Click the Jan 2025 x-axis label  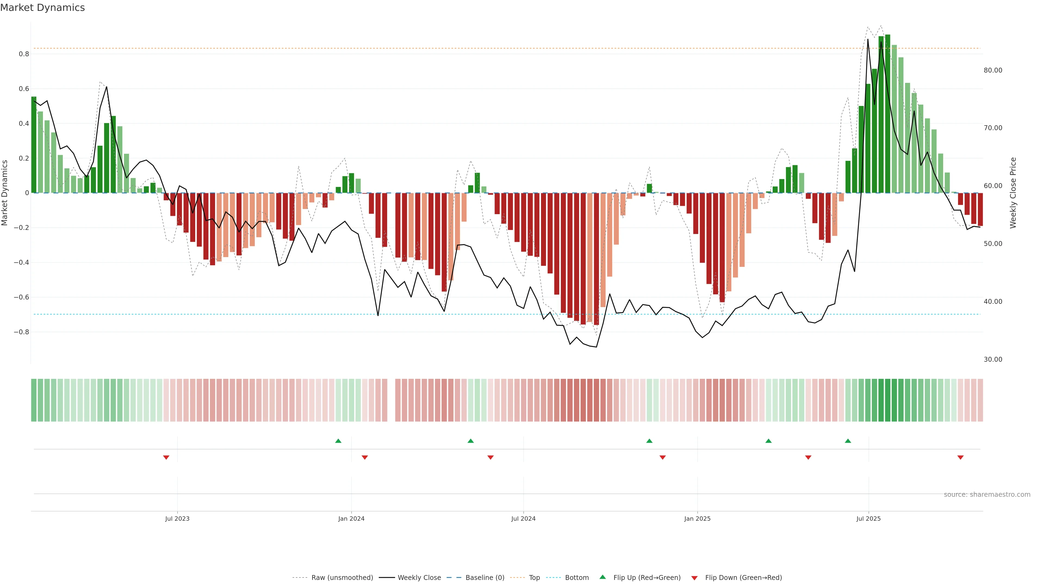[697, 519]
